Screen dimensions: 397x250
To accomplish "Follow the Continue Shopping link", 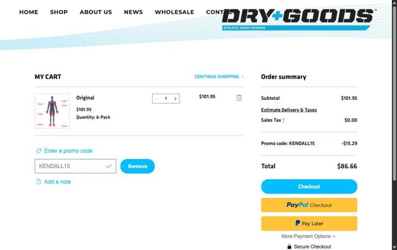I will (219, 76).
